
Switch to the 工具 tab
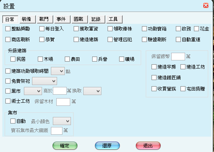[115, 19]
